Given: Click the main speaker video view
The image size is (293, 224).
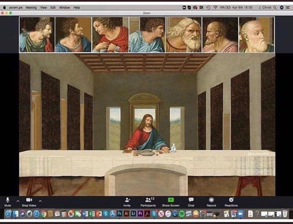Looking at the screenshot, I should click(x=147, y=125).
